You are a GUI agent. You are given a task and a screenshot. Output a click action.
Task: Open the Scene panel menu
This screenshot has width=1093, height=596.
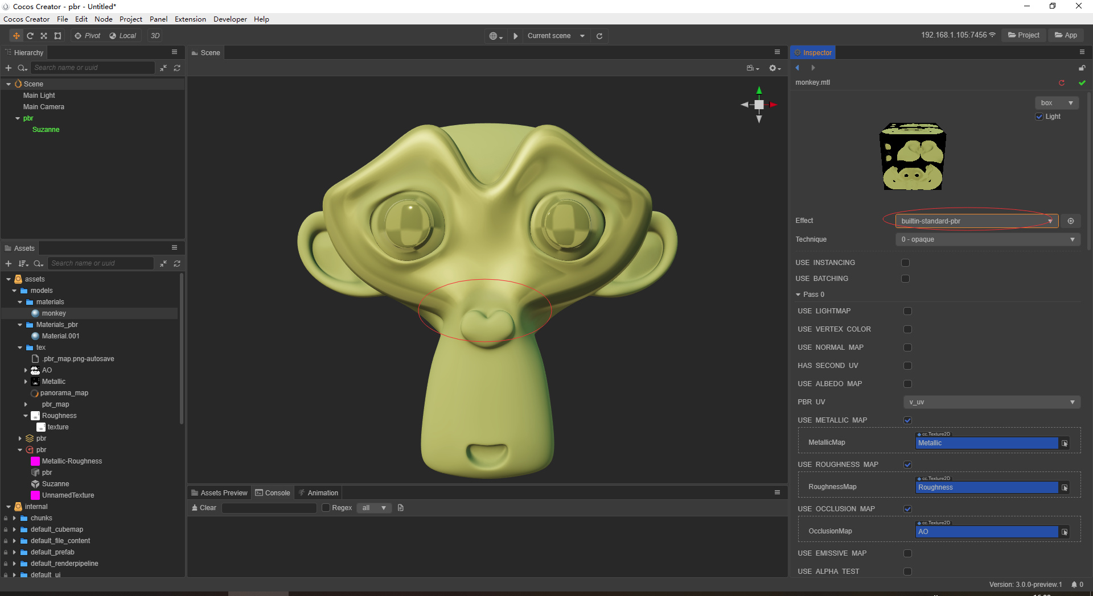777,52
